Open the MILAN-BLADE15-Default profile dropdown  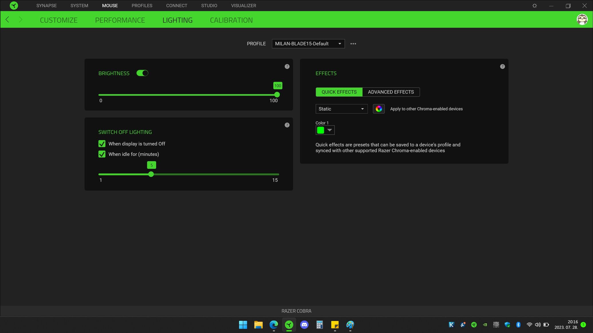308,44
